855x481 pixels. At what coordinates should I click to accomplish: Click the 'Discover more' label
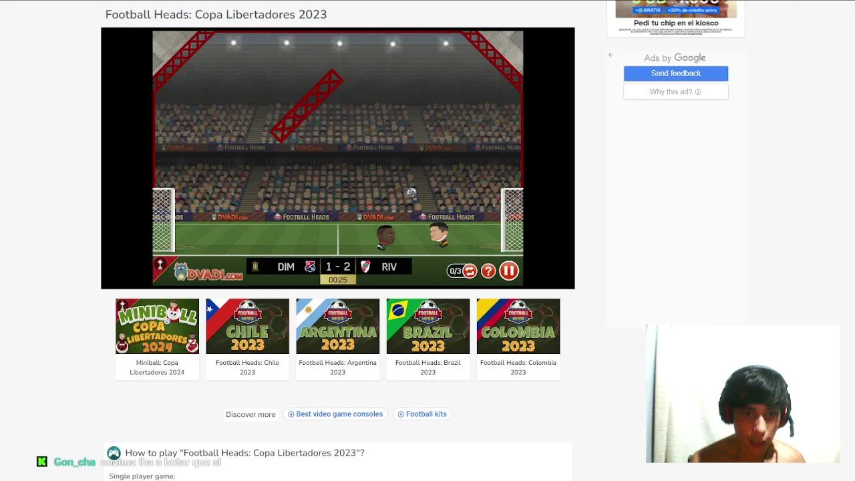pos(250,414)
